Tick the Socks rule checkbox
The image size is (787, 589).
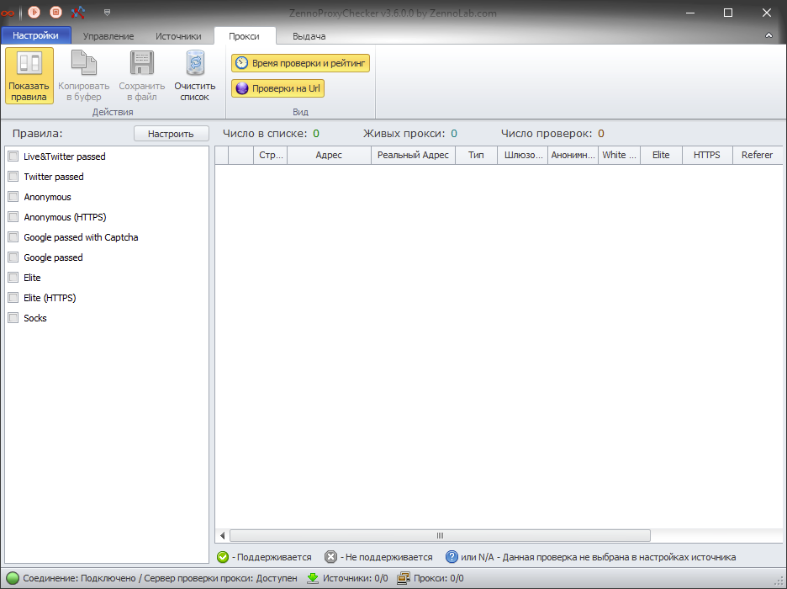click(x=13, y=318)
